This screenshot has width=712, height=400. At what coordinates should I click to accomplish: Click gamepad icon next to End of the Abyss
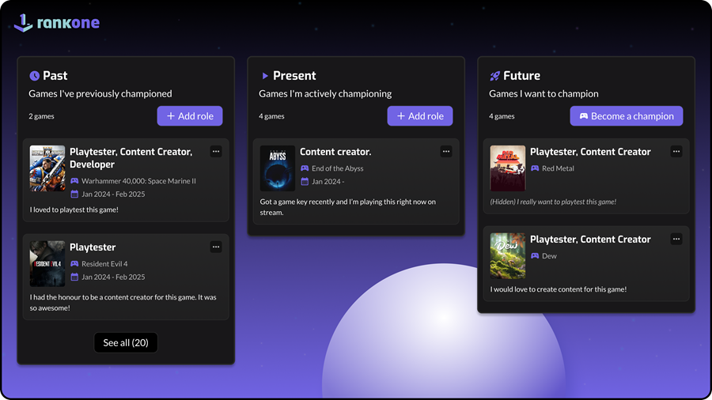click(x=305, y=168)
